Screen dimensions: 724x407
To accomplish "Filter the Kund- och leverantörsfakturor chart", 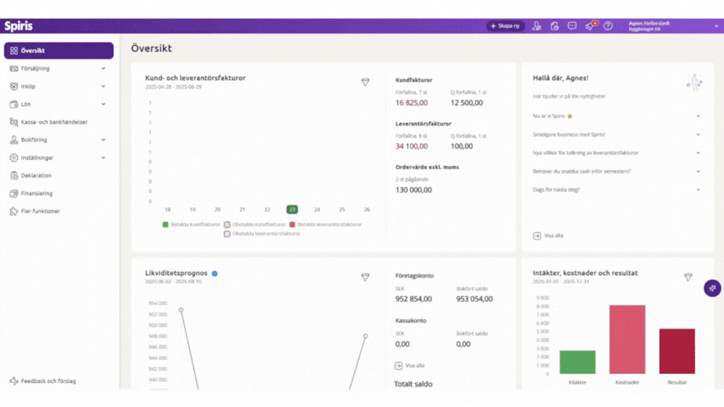I will (x=365, y=83).
